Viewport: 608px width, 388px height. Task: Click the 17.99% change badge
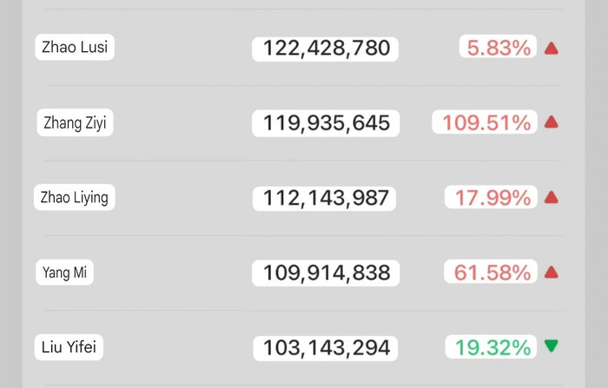[x=492, y=198]
